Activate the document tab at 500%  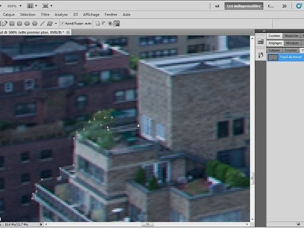point(32,32)
